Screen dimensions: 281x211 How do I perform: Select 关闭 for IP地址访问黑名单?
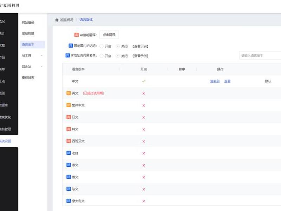point(118,56)
